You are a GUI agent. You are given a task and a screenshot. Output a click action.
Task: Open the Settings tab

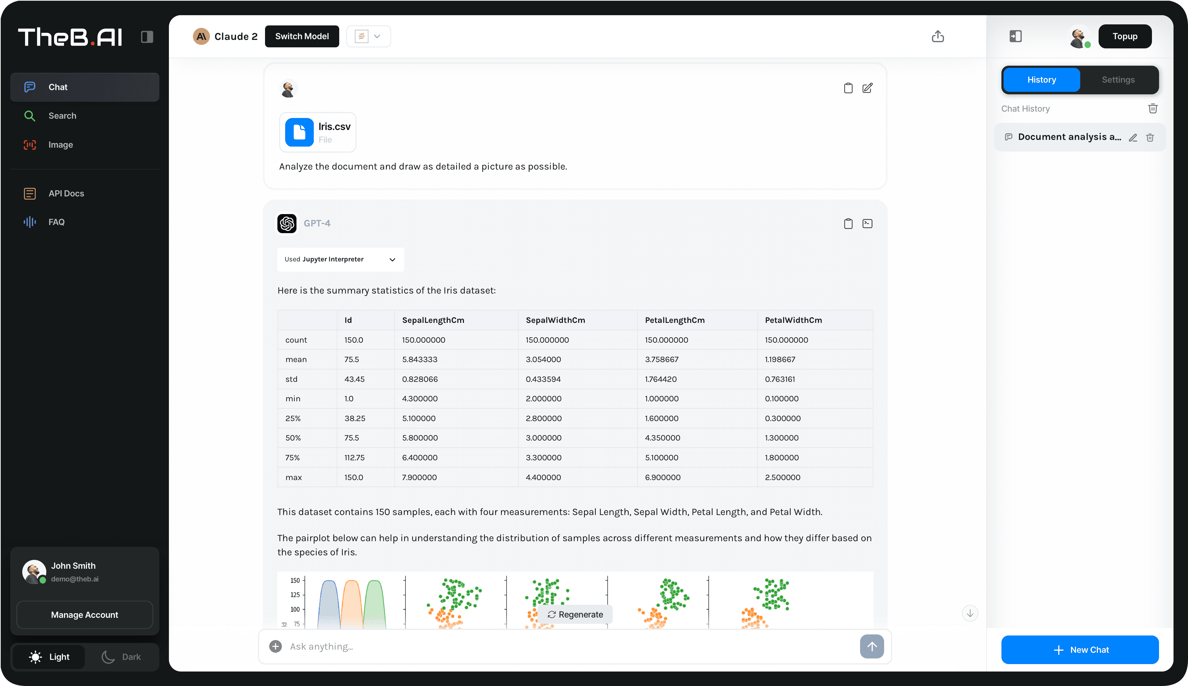coord(1118,79)
